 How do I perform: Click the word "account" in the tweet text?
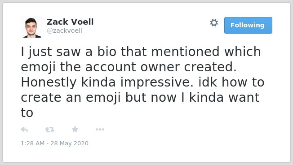(x=111, y=67)
